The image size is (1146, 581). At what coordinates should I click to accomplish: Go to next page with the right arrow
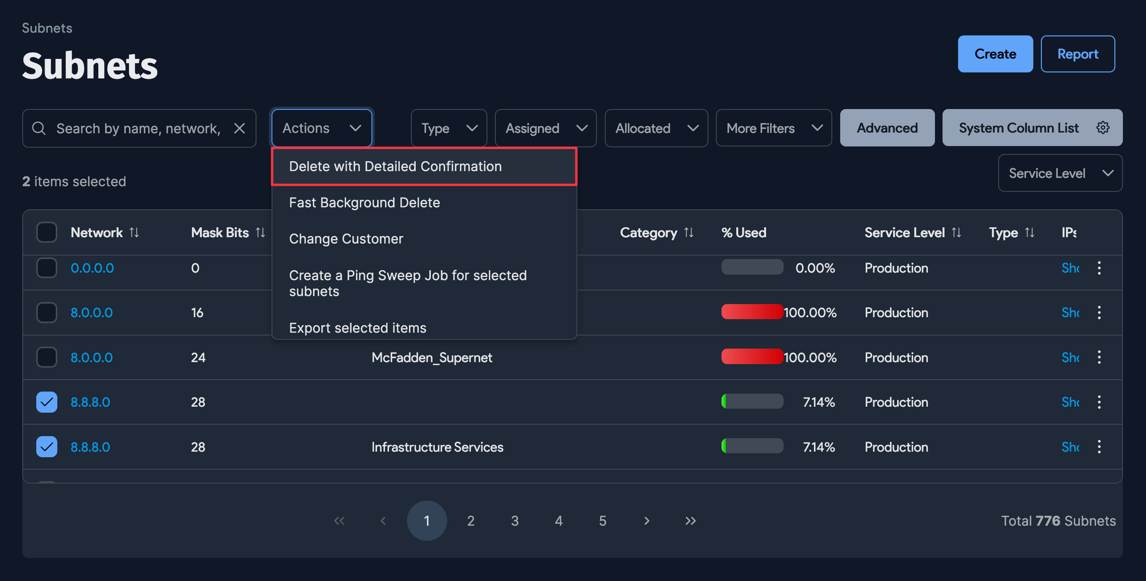point(646,521)
